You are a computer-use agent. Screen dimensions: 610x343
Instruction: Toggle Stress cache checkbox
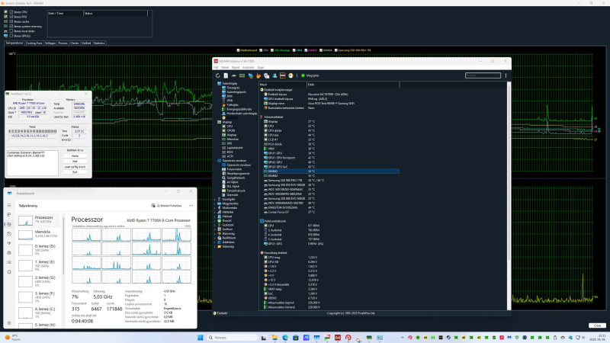[11, 21]
